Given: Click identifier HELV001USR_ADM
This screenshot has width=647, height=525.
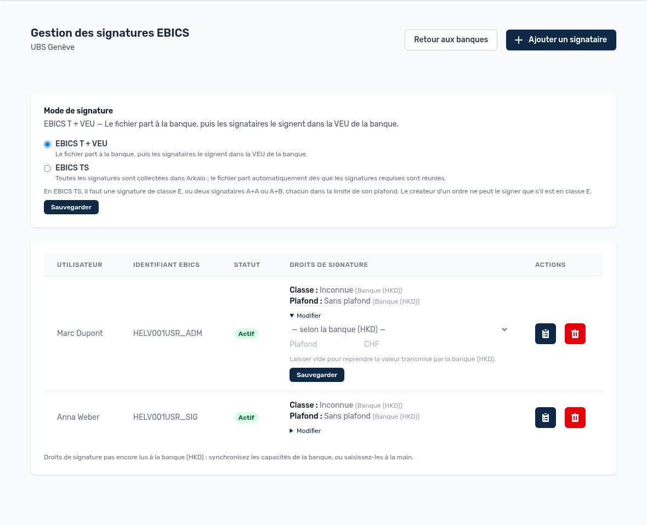Looking at the screenshot, I should coord(168,333).
